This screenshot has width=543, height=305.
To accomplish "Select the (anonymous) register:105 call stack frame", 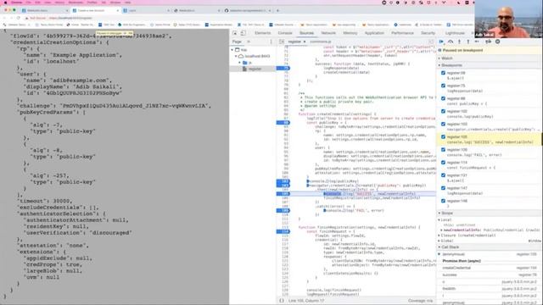I will (490, 254).
